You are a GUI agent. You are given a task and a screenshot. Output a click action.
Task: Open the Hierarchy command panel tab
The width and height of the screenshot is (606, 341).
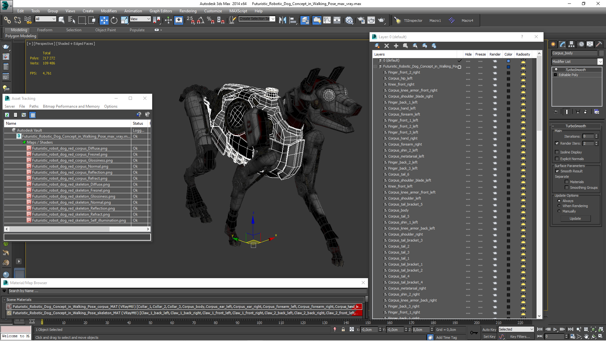(571, 44)
